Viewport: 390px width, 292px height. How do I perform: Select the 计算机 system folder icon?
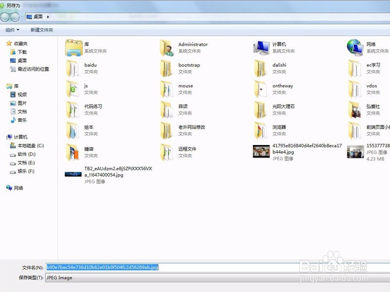coord(261,48)
